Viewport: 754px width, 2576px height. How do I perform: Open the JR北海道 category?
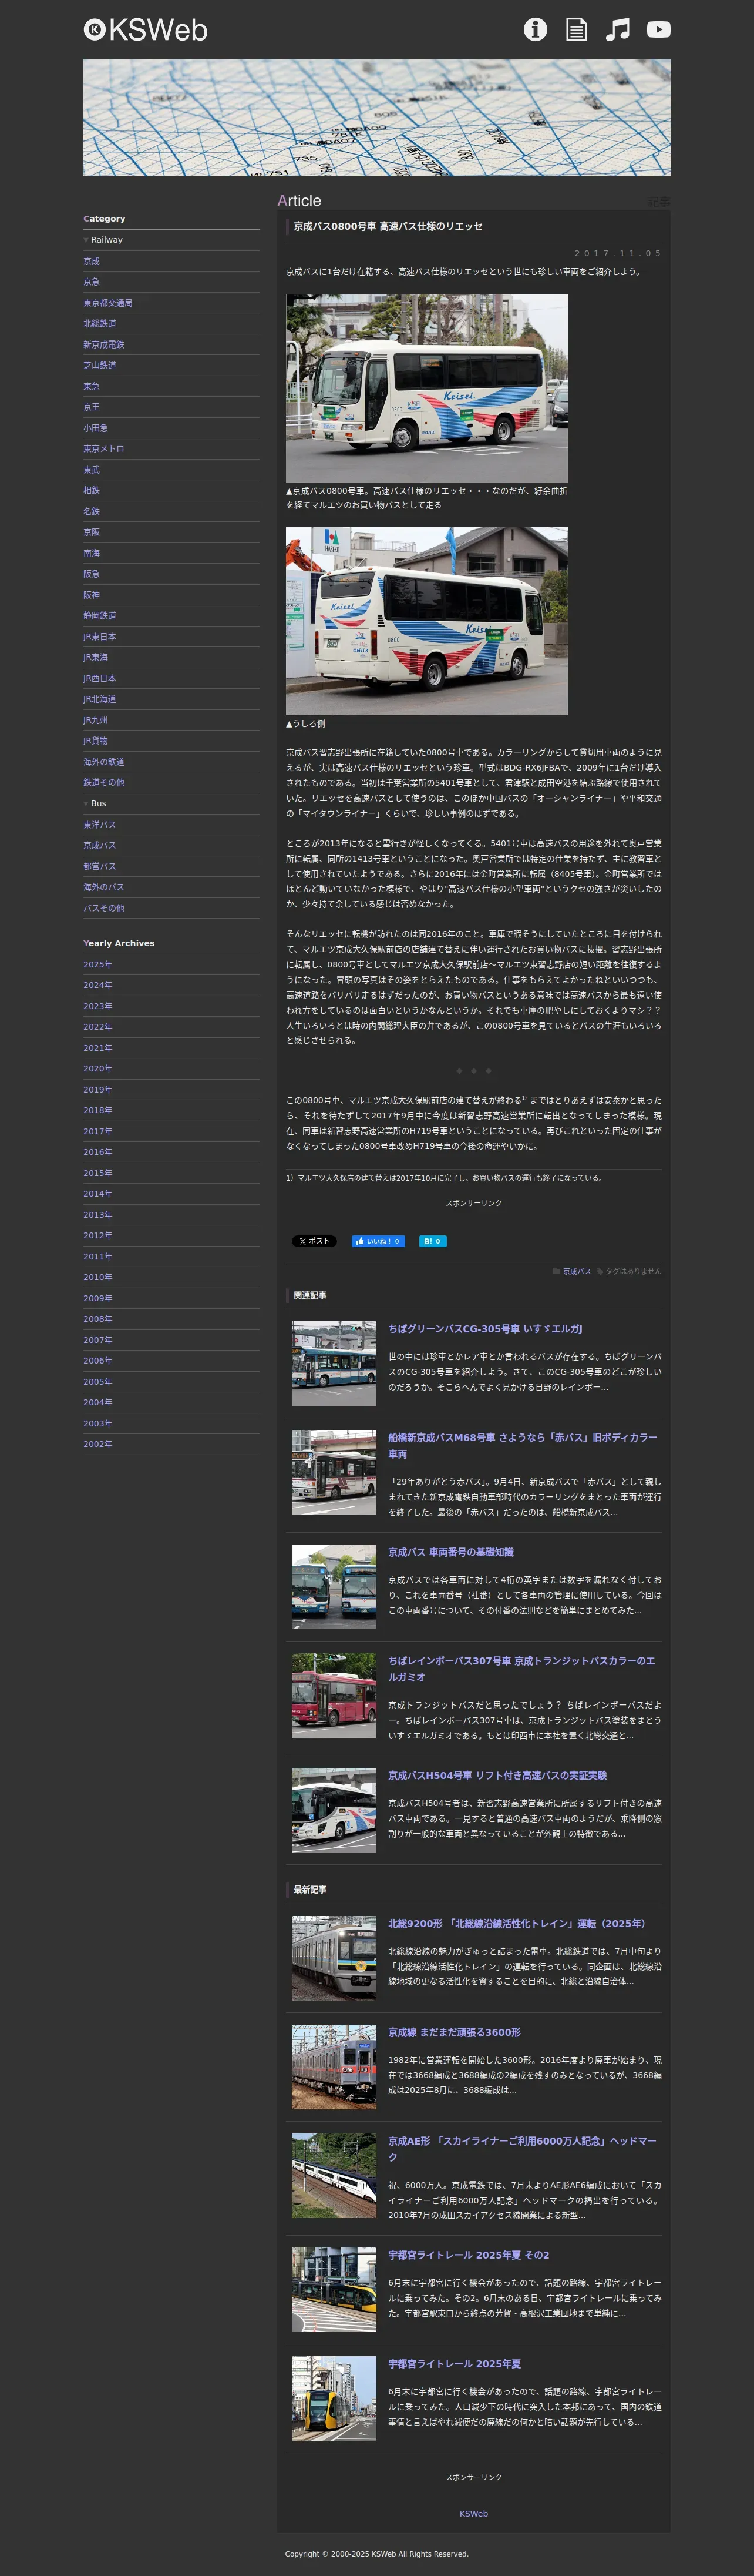[100, 699]
